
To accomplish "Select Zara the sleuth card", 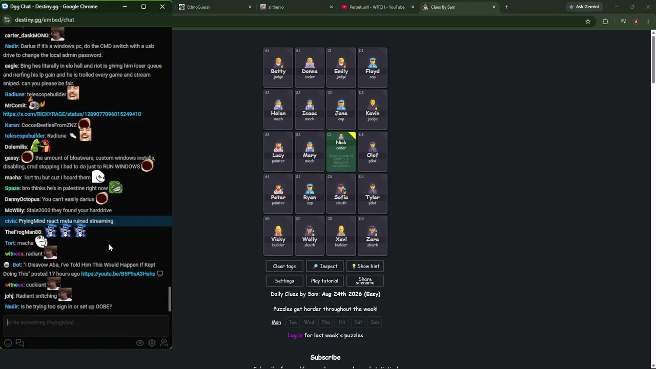I will (x=373, y=235).
